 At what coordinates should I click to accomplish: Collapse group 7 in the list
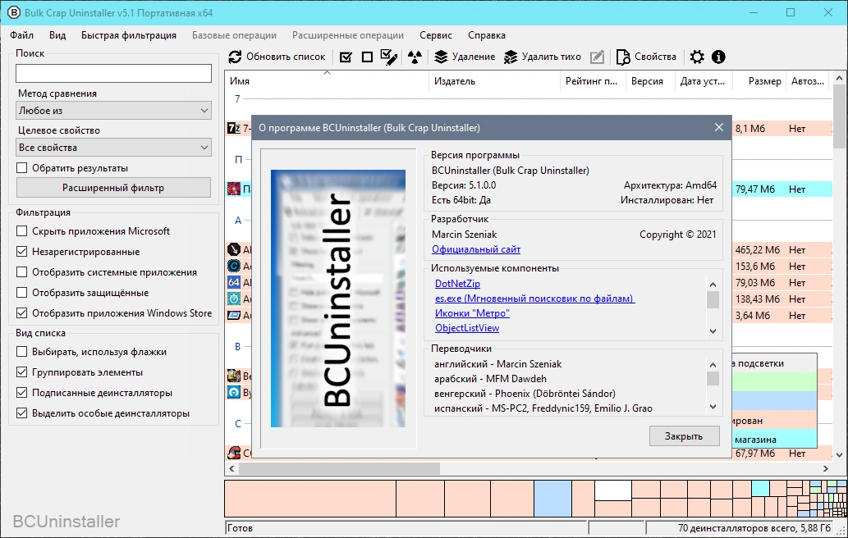coord(237,99)
